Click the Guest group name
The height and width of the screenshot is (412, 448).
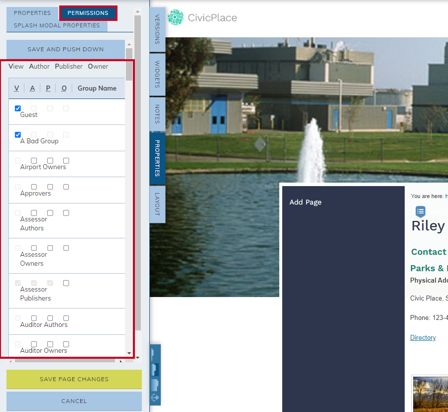click(x=28, y=115)
